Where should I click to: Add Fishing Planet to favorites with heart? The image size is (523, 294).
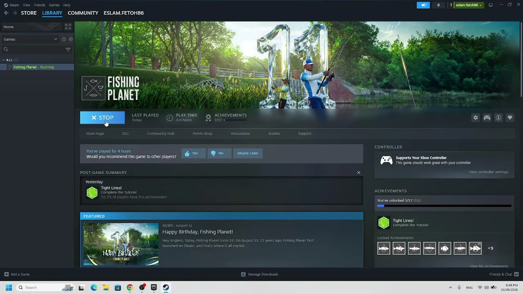click(510, 118)
